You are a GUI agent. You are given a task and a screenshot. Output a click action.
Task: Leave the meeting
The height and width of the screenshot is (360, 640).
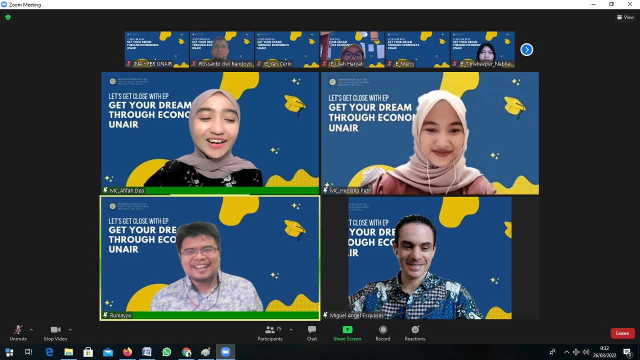click(622, 333)
